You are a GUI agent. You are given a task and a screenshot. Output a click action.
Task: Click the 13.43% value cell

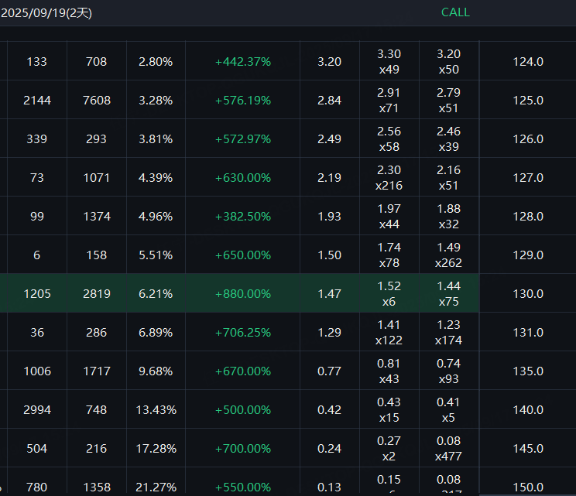(156, 410)
